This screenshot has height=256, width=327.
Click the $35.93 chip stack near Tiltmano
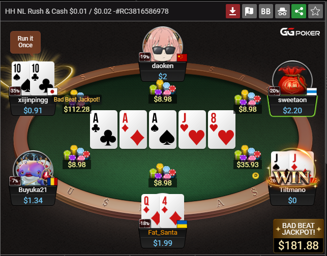tap(248, 157)
